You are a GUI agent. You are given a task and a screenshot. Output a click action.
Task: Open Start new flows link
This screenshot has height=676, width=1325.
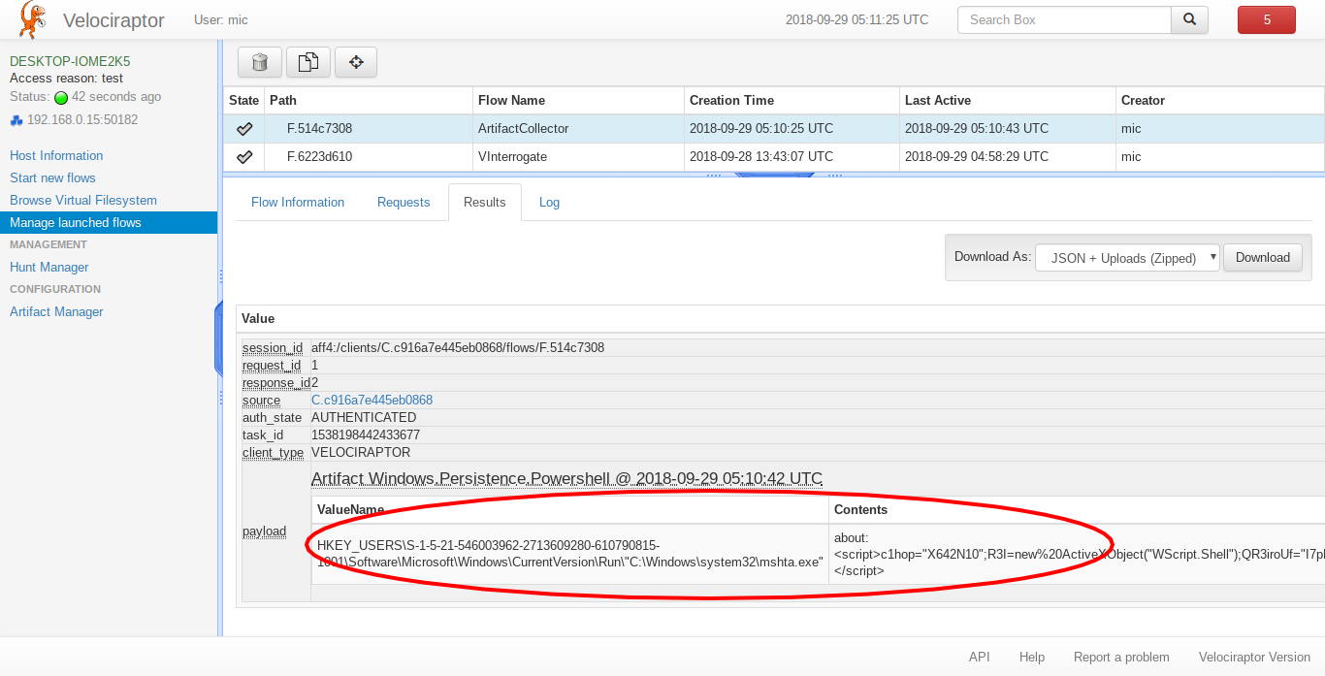pos(52,177)
